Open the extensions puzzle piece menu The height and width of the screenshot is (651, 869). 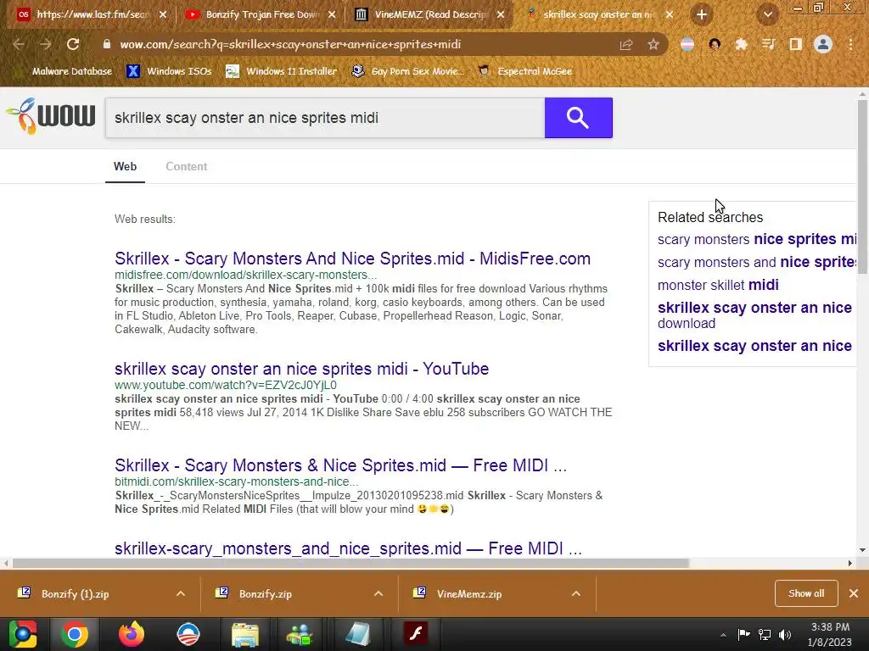(741, 44)
